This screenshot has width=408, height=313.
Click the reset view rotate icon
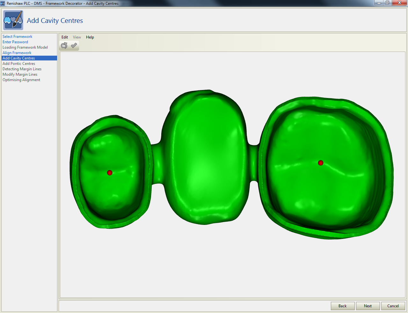click(x=64, y=45)
